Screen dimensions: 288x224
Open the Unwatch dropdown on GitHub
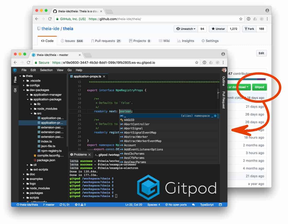pyautogui.click(x=186, y=29)
